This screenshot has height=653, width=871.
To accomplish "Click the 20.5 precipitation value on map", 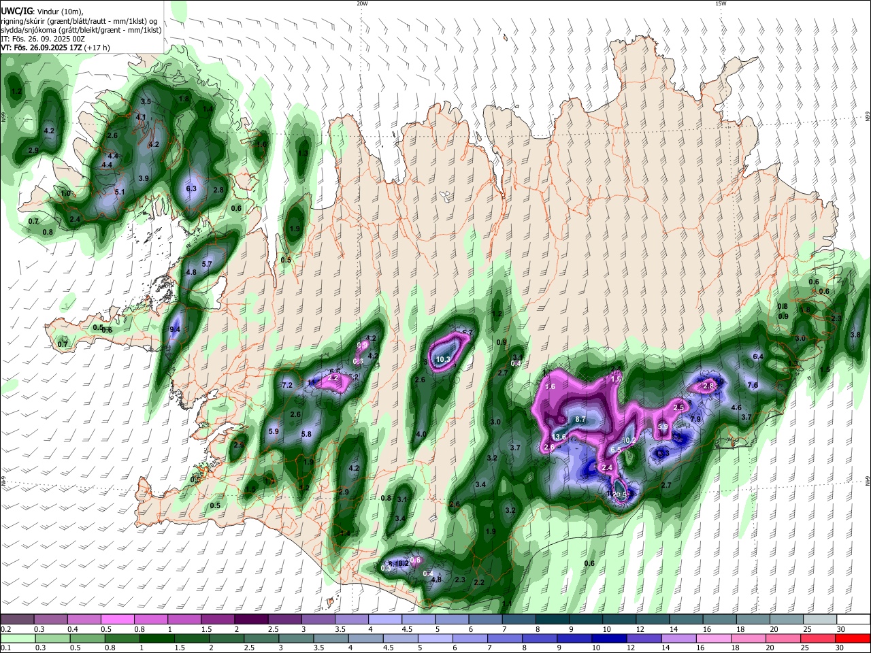I will pos(619,495).
